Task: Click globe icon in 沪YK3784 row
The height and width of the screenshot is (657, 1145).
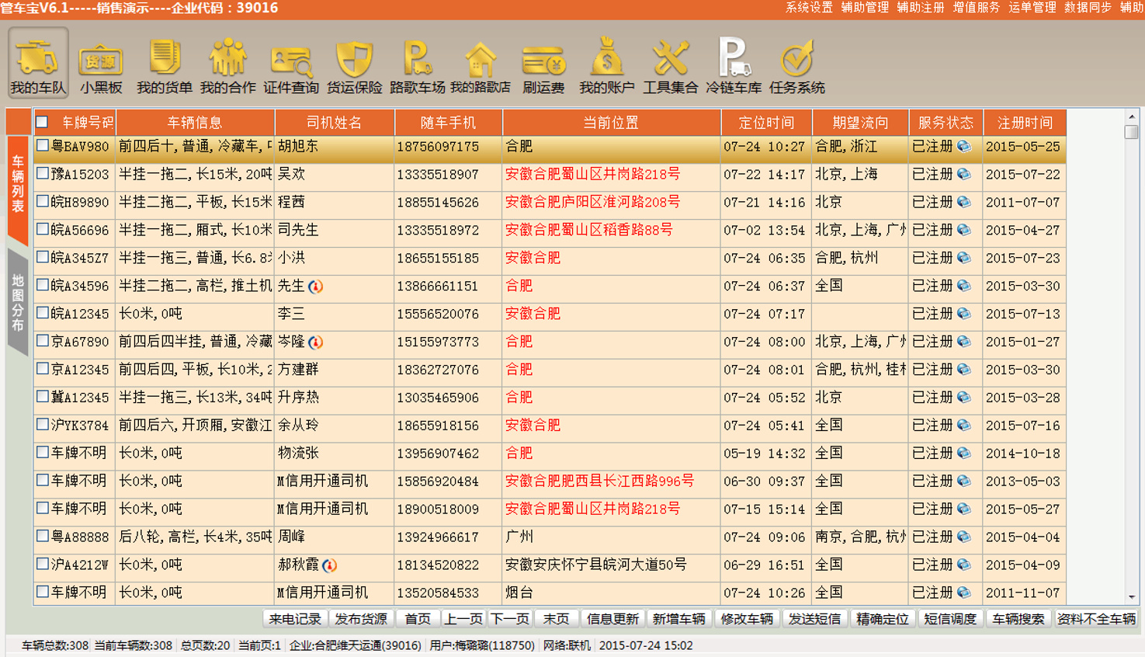Action: coord(963,425)
